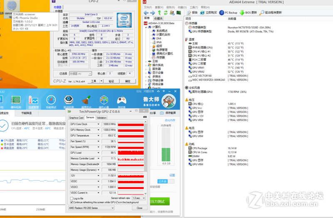Enable Log to file in GPU-Z
Screen dimensions: 333x218
(72, 198)
